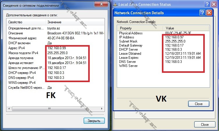Click the toyota.az value

54,28
